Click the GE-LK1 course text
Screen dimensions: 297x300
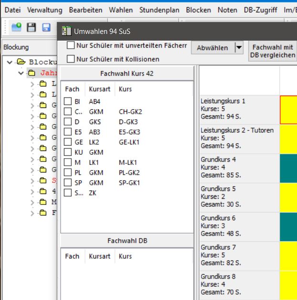click(x=129, y=142)
